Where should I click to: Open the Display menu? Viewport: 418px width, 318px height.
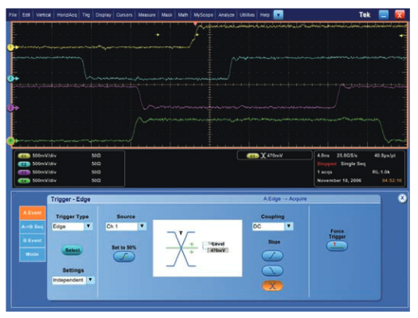(104, 15)
